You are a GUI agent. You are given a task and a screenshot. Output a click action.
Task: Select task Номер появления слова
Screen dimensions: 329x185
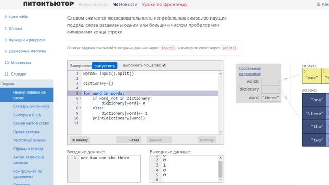pyautogui.click(x=27, y=95)
